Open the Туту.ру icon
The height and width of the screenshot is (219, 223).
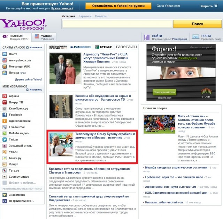tap(5, 170)
